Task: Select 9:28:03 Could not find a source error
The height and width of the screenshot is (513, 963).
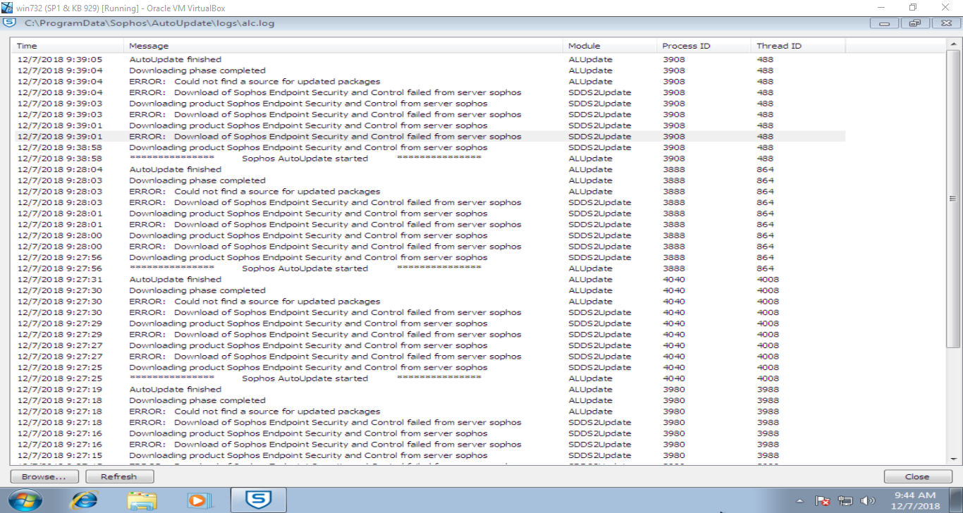Action: 254,192
